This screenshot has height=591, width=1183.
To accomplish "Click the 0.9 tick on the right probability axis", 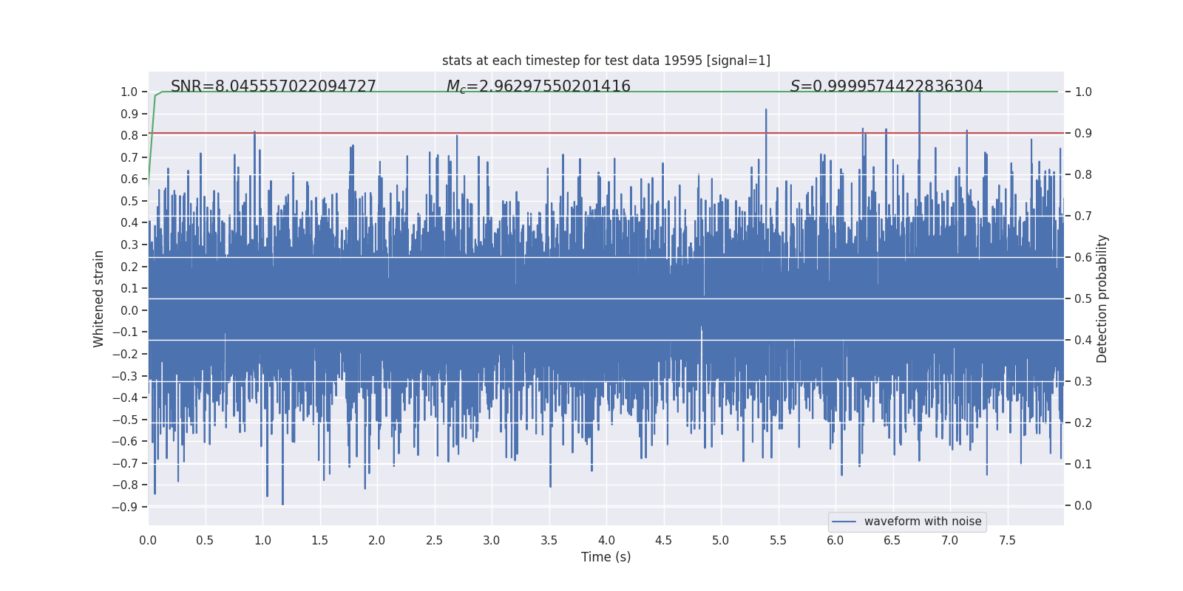I will coord(1083,133).
